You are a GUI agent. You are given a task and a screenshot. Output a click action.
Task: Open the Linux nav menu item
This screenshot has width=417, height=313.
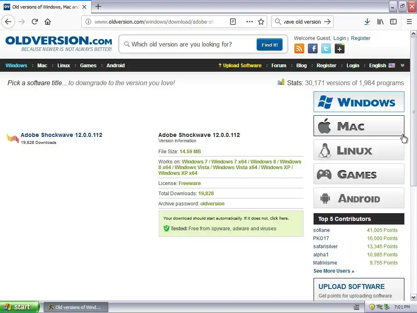64,66
